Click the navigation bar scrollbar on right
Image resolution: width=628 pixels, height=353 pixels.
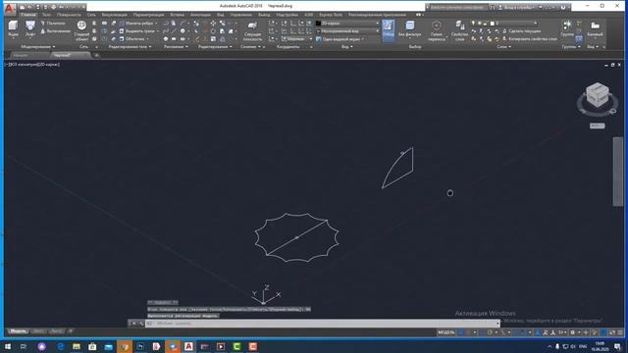(x=618, y=172)
